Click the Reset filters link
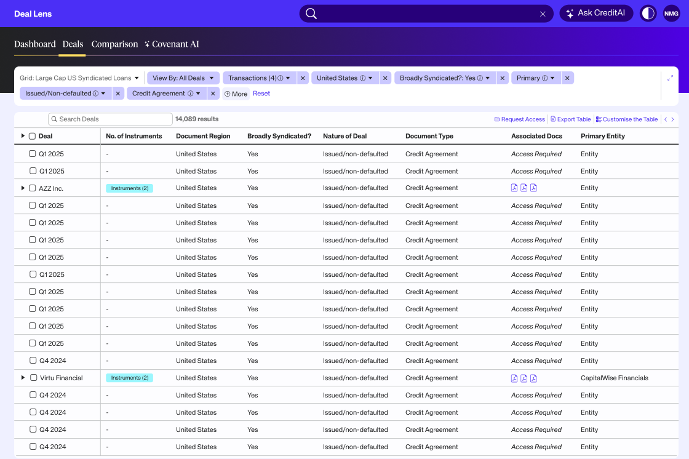689x459 pixels. pyautogui.click(x=261, y=94)
